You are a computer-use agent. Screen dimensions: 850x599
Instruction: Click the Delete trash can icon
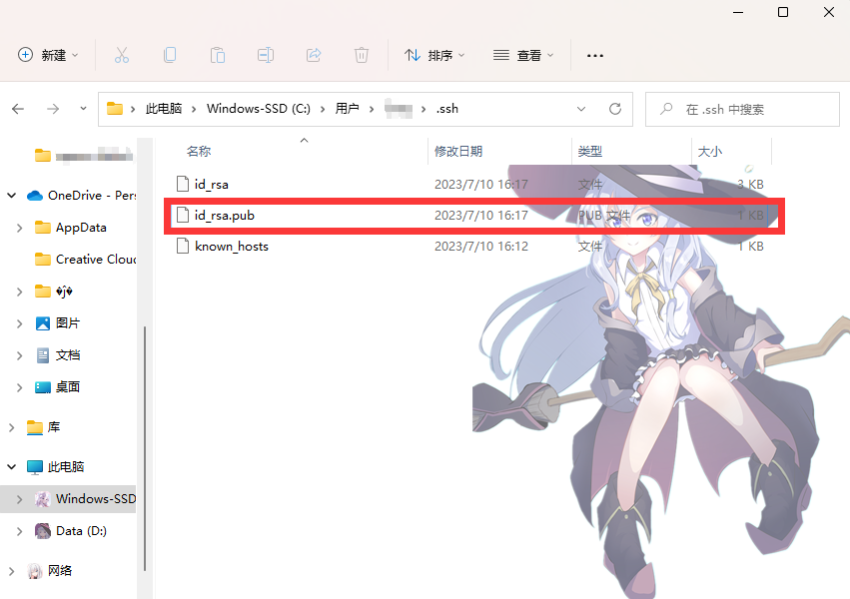coord(361,55)
